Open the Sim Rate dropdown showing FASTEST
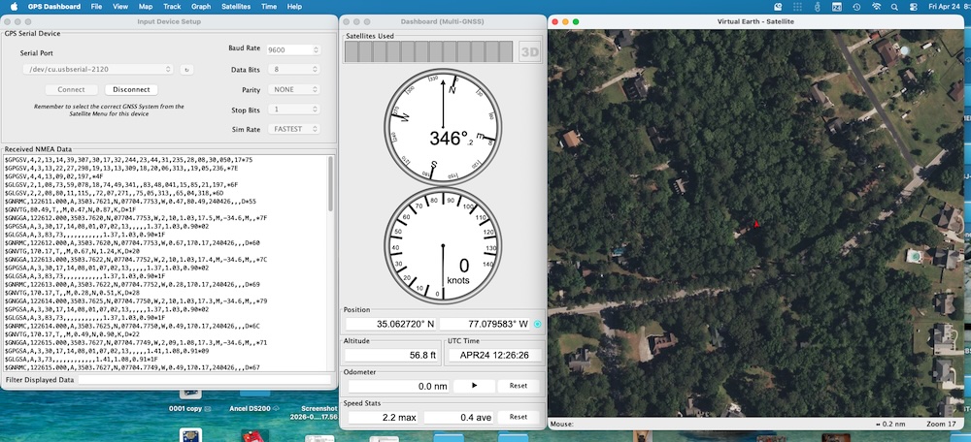This screenshot has height=442, width=971. pos(293,129)
